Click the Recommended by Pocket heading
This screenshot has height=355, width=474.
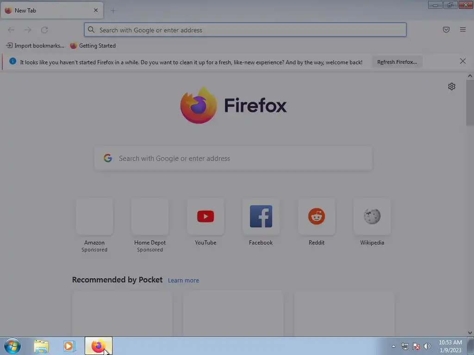coord(117,280)
